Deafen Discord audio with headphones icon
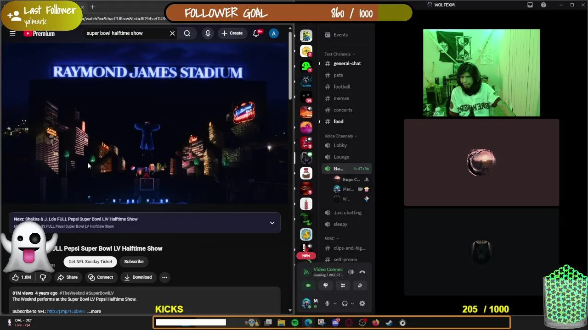This screenshot has width=588, height=330. pyautogui.click(x=345, y=303)
